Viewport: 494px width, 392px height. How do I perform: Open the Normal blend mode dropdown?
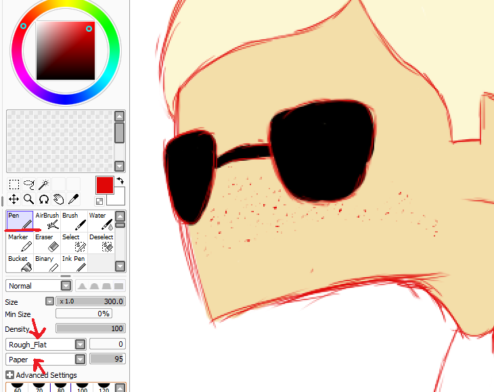coord(39,286)
